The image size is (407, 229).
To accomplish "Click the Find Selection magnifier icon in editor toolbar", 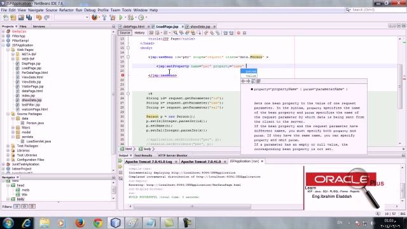I will (176, 32).
